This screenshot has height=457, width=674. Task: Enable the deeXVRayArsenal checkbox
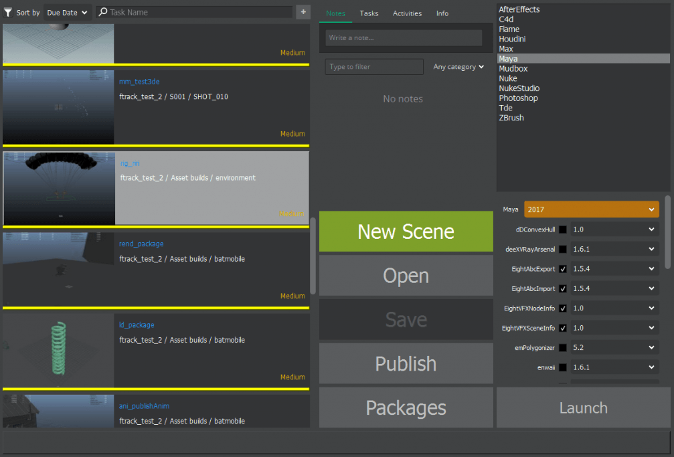click(563, 250)
